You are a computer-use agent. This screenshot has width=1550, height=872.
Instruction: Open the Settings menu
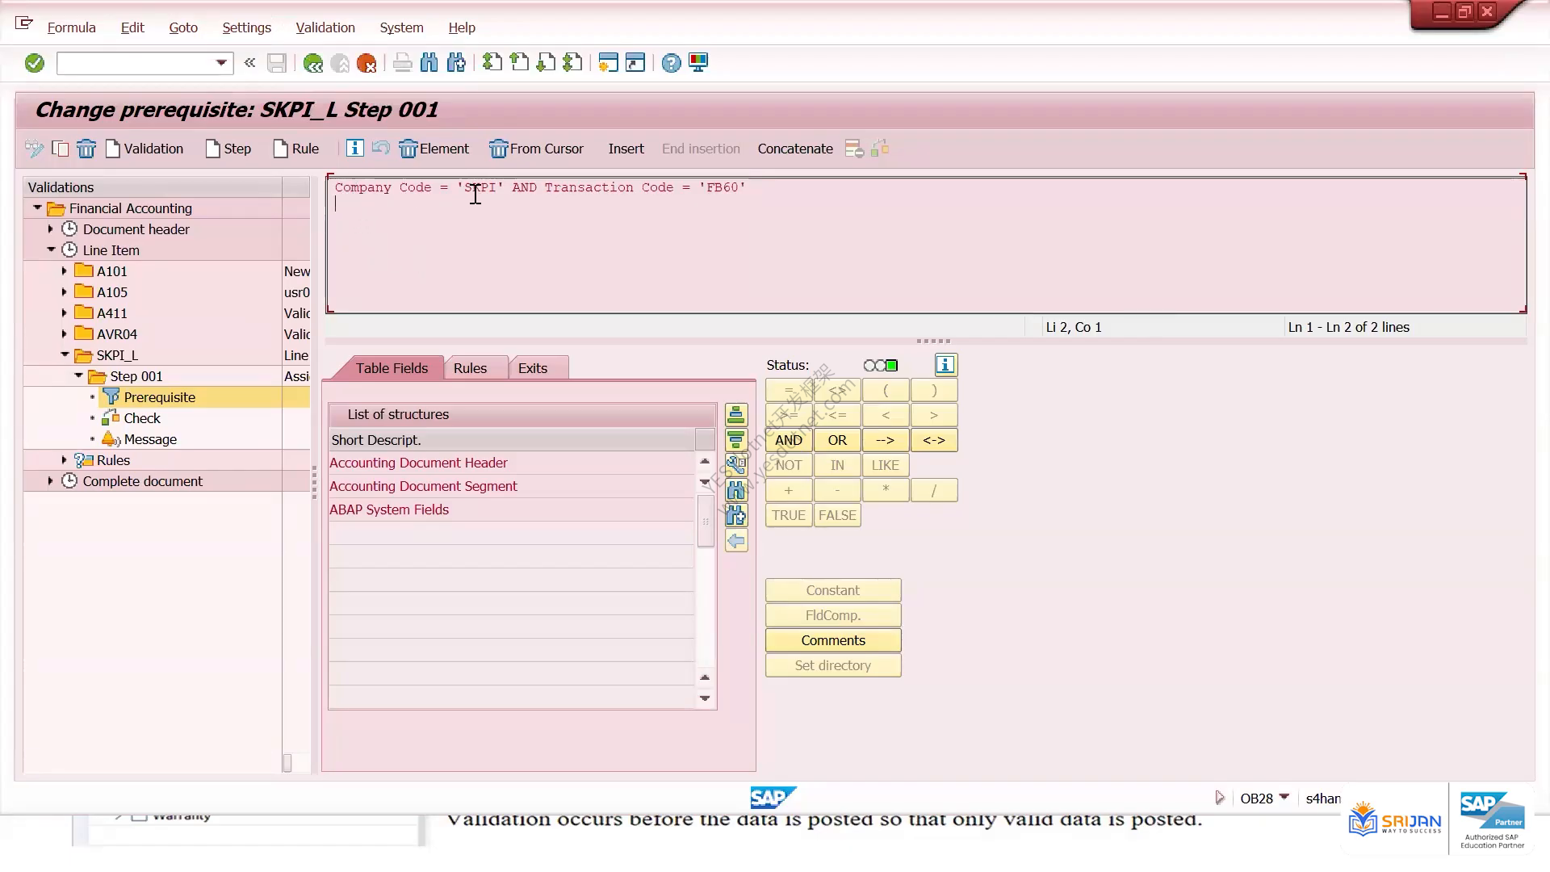[246, 27]
